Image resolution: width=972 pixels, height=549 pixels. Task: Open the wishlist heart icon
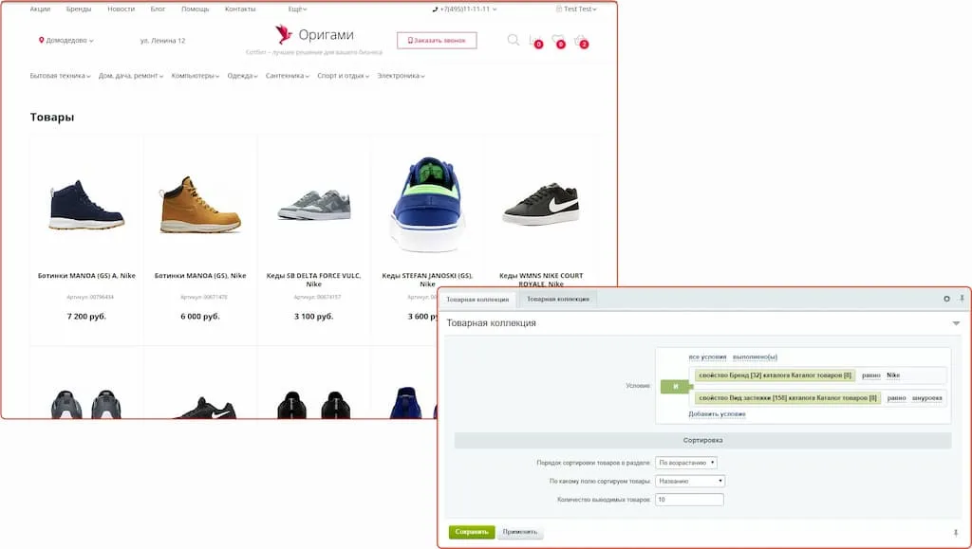(557, 41)
